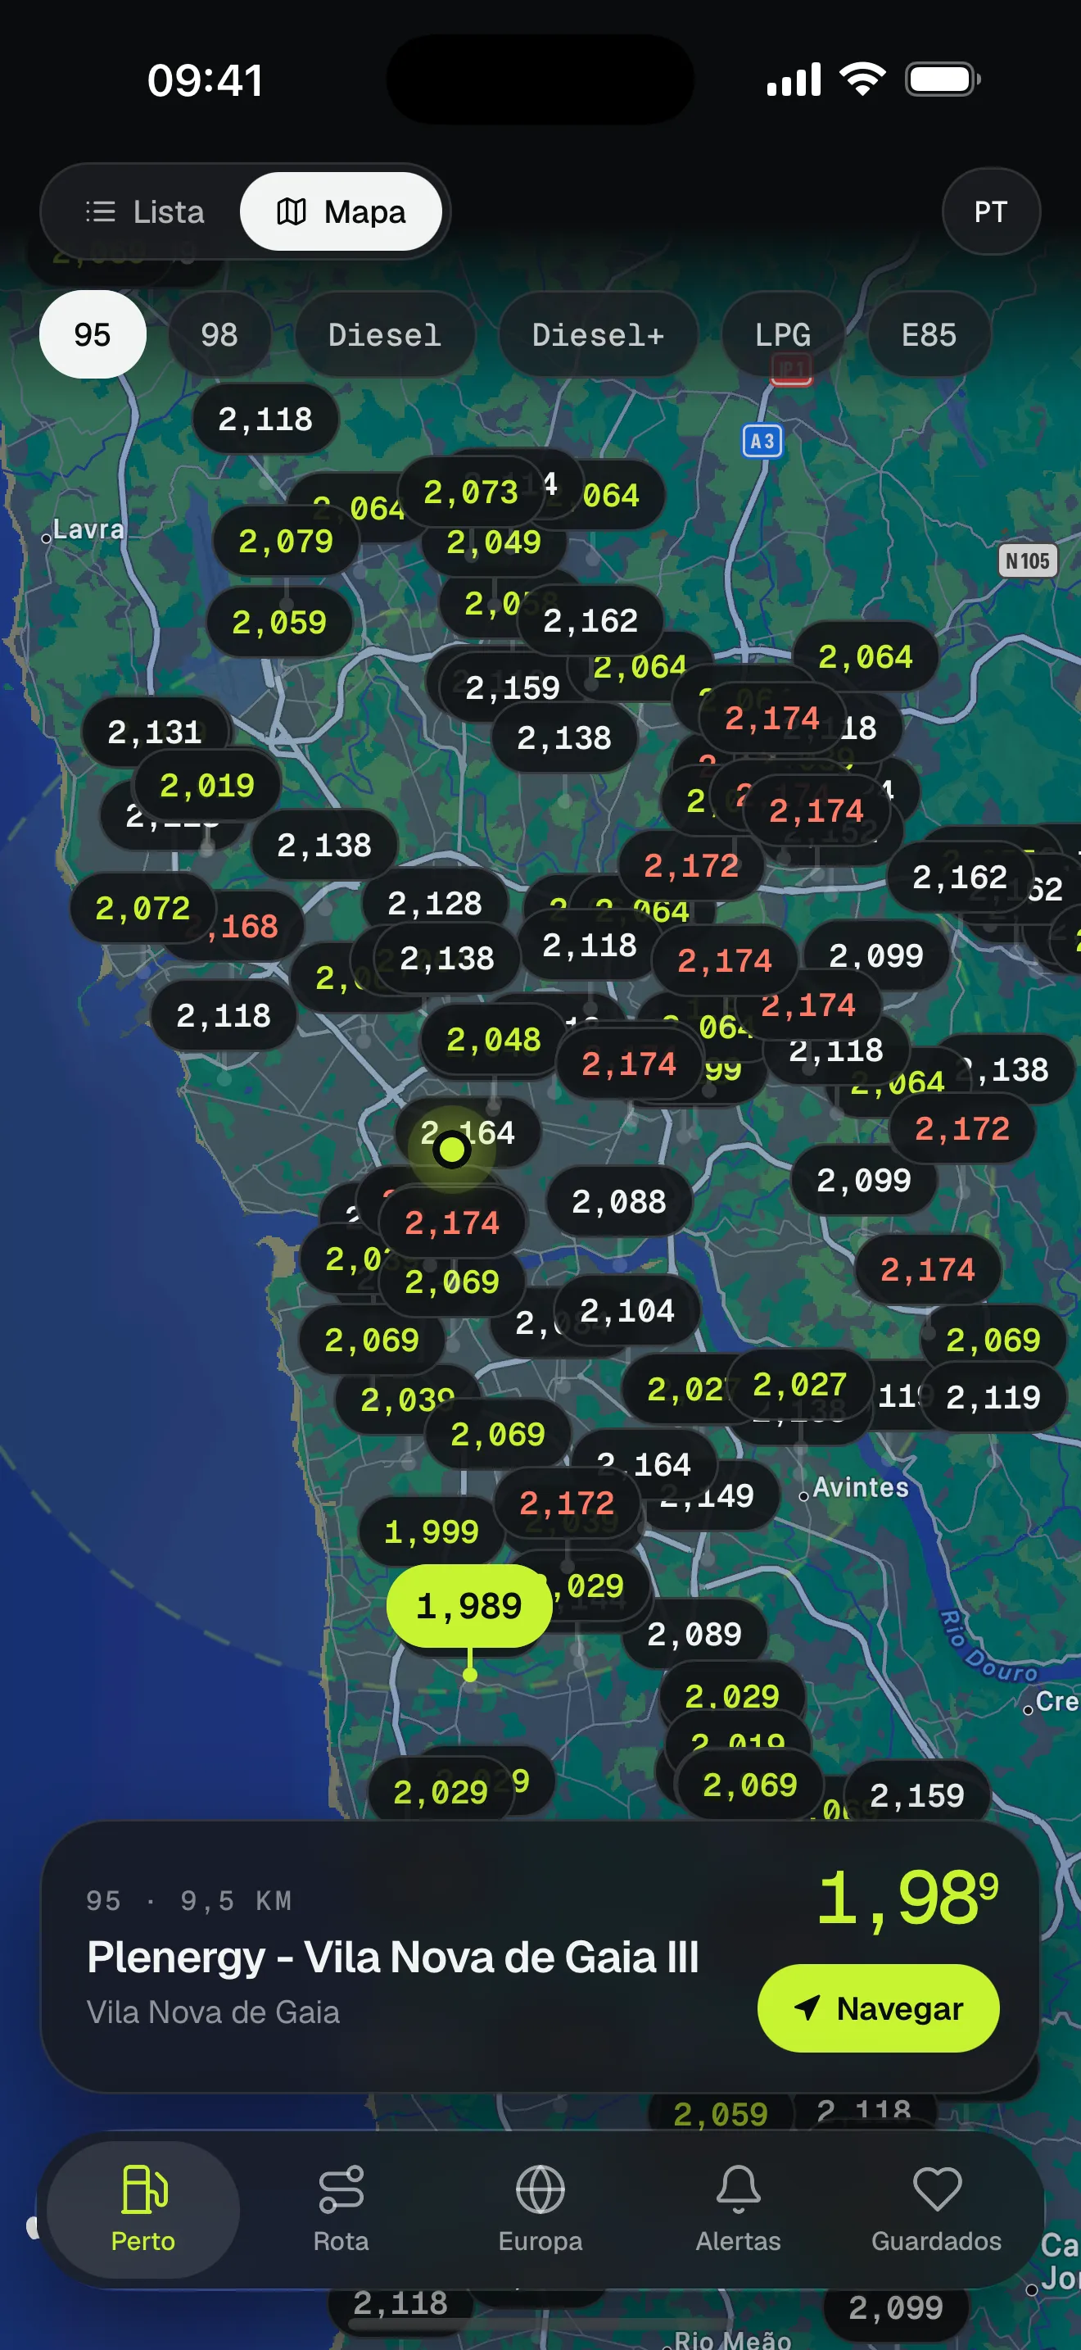Open the PT country selector
Viewport: 1081px width, 2350px height.
[x=991, y=211]
